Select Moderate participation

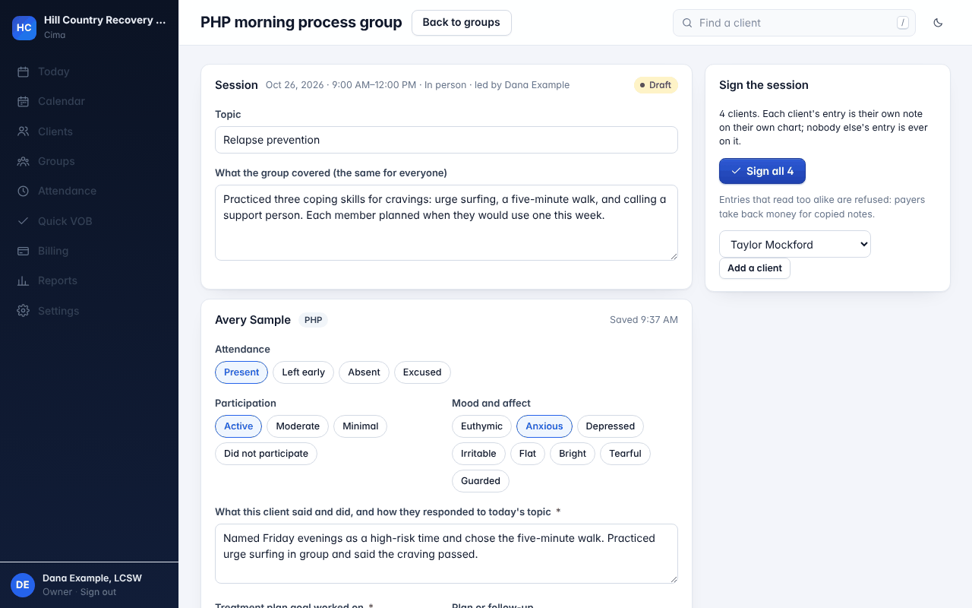point(298,426)
